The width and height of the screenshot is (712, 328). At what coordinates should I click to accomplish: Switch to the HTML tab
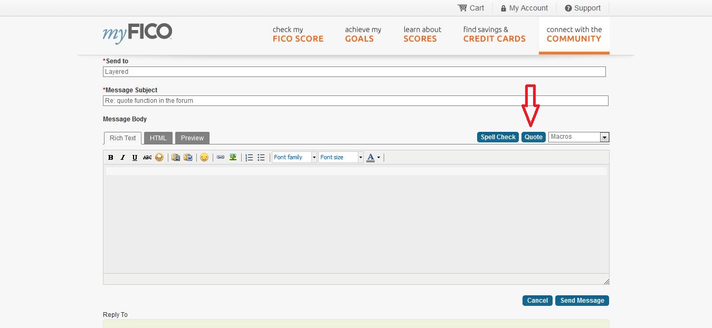[x=158, y=138]
